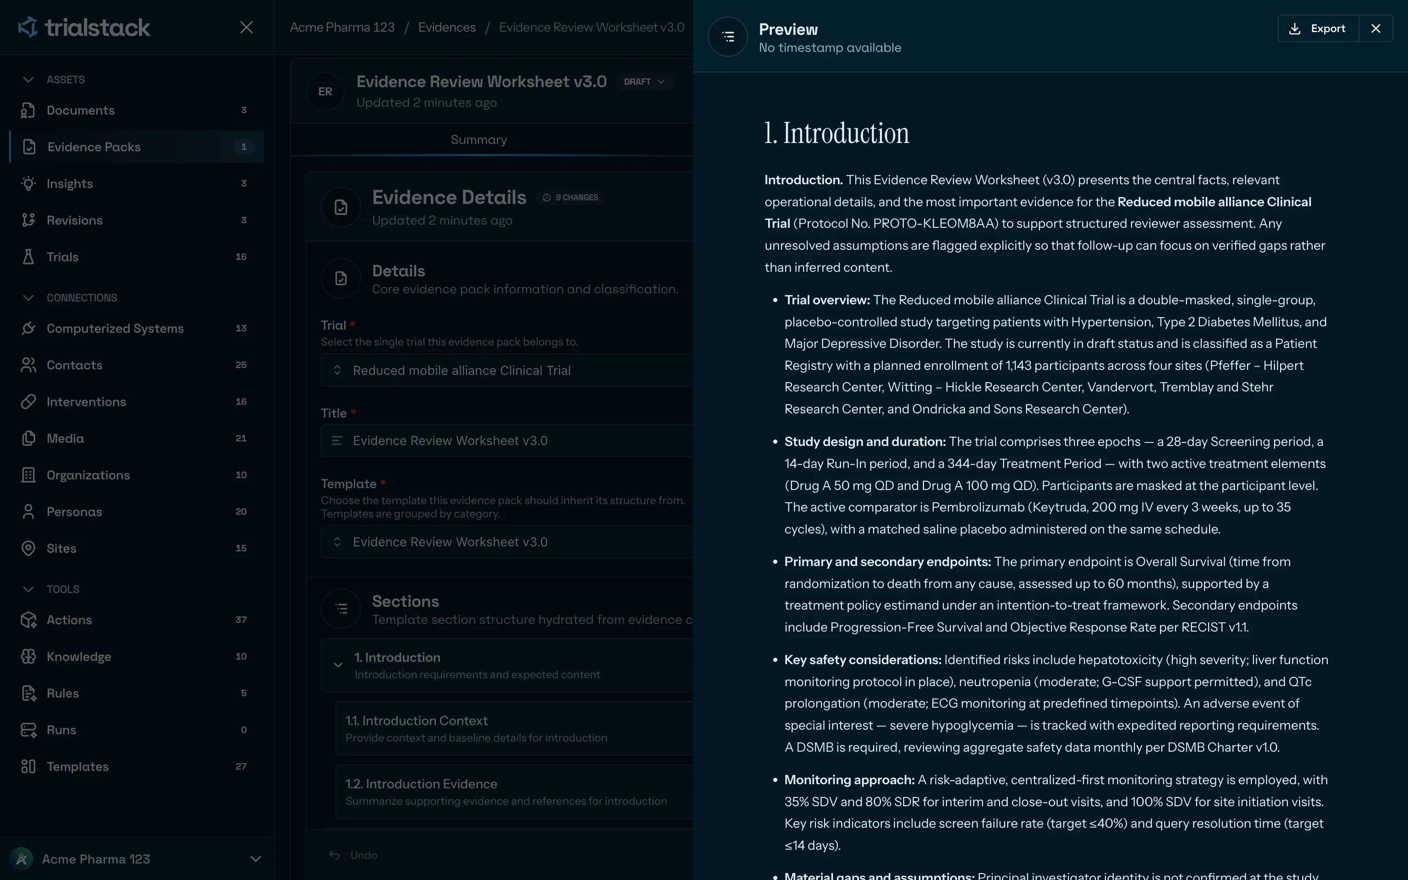This screenshot has height=880, width=1408.
Task: Click the "Evidence Review Worksheet v3.0" breadcrumb
Action: click(592, 27)
